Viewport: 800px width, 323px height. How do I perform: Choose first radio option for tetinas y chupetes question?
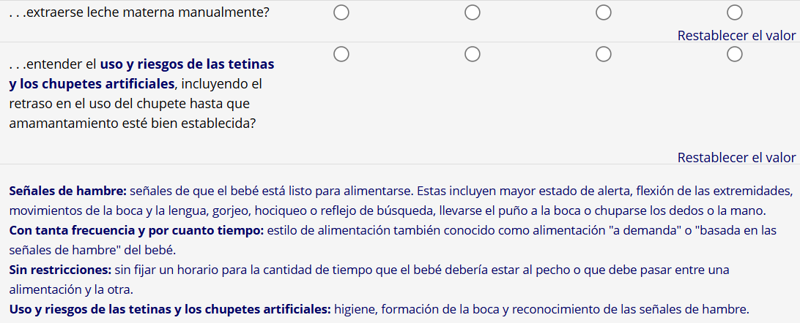(341, 55)
